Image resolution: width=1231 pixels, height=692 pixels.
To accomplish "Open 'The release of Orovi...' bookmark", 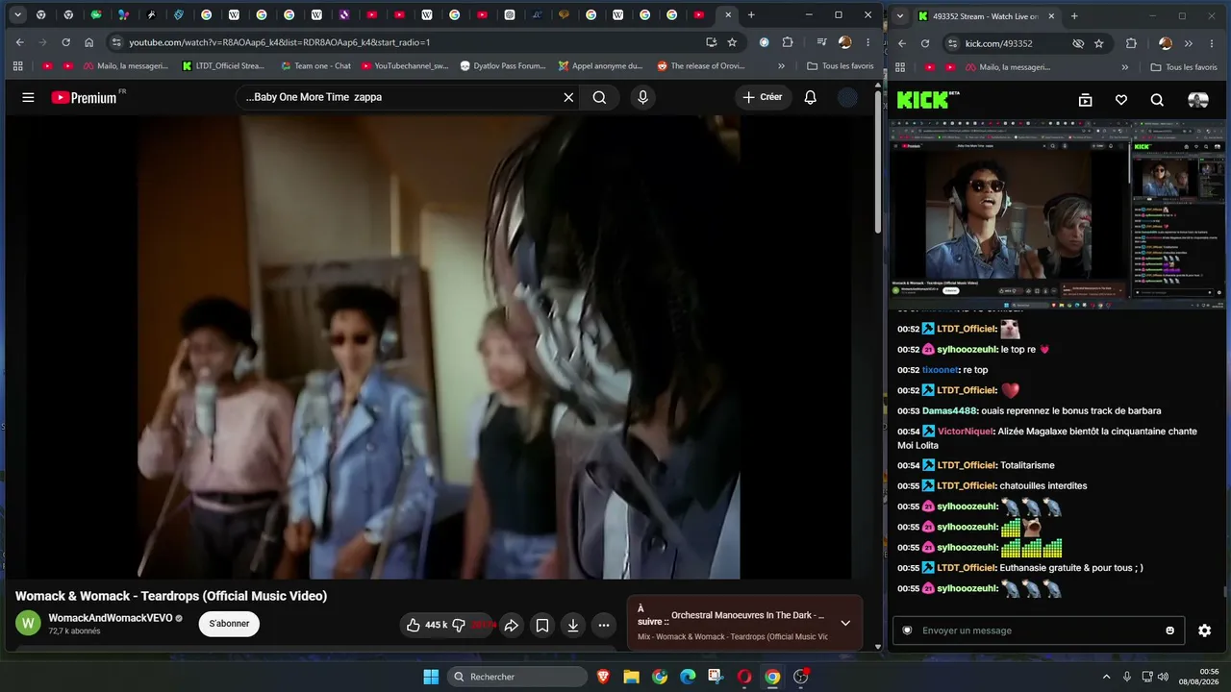I will click(x=700, y=66).
